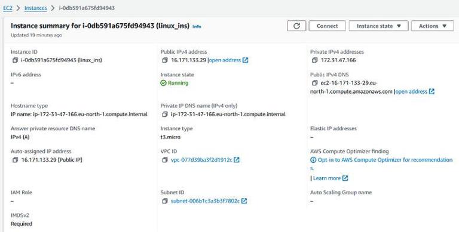Image resolution: width=459 pixels, height=232 pixels.
Task: Copy the auto-assigned IP address
Action: pyautogui.click(x=15, y=160)
